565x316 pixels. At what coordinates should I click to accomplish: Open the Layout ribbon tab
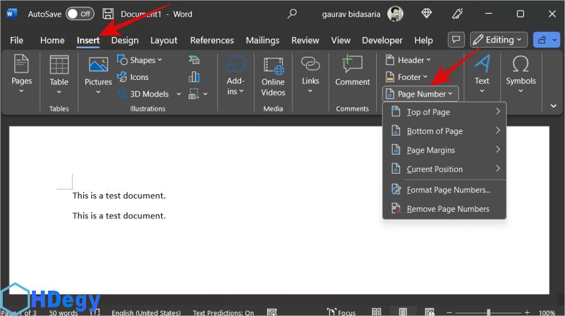(164, 40)
